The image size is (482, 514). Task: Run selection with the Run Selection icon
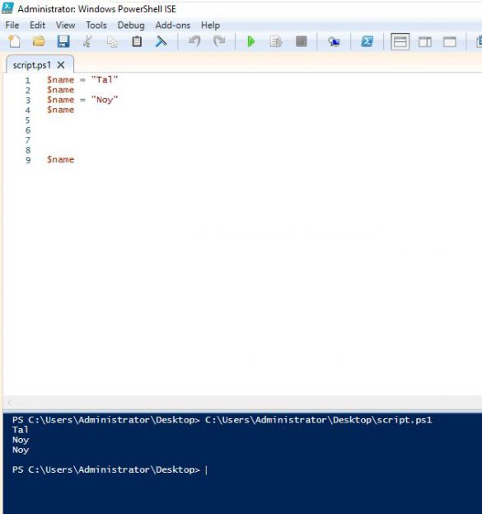point(276,41)
